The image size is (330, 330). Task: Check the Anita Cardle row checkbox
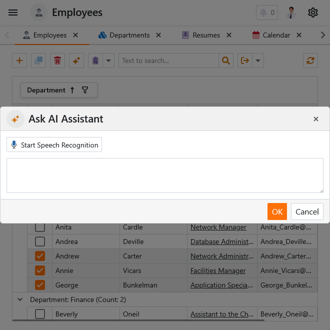[x=40, y=227]
